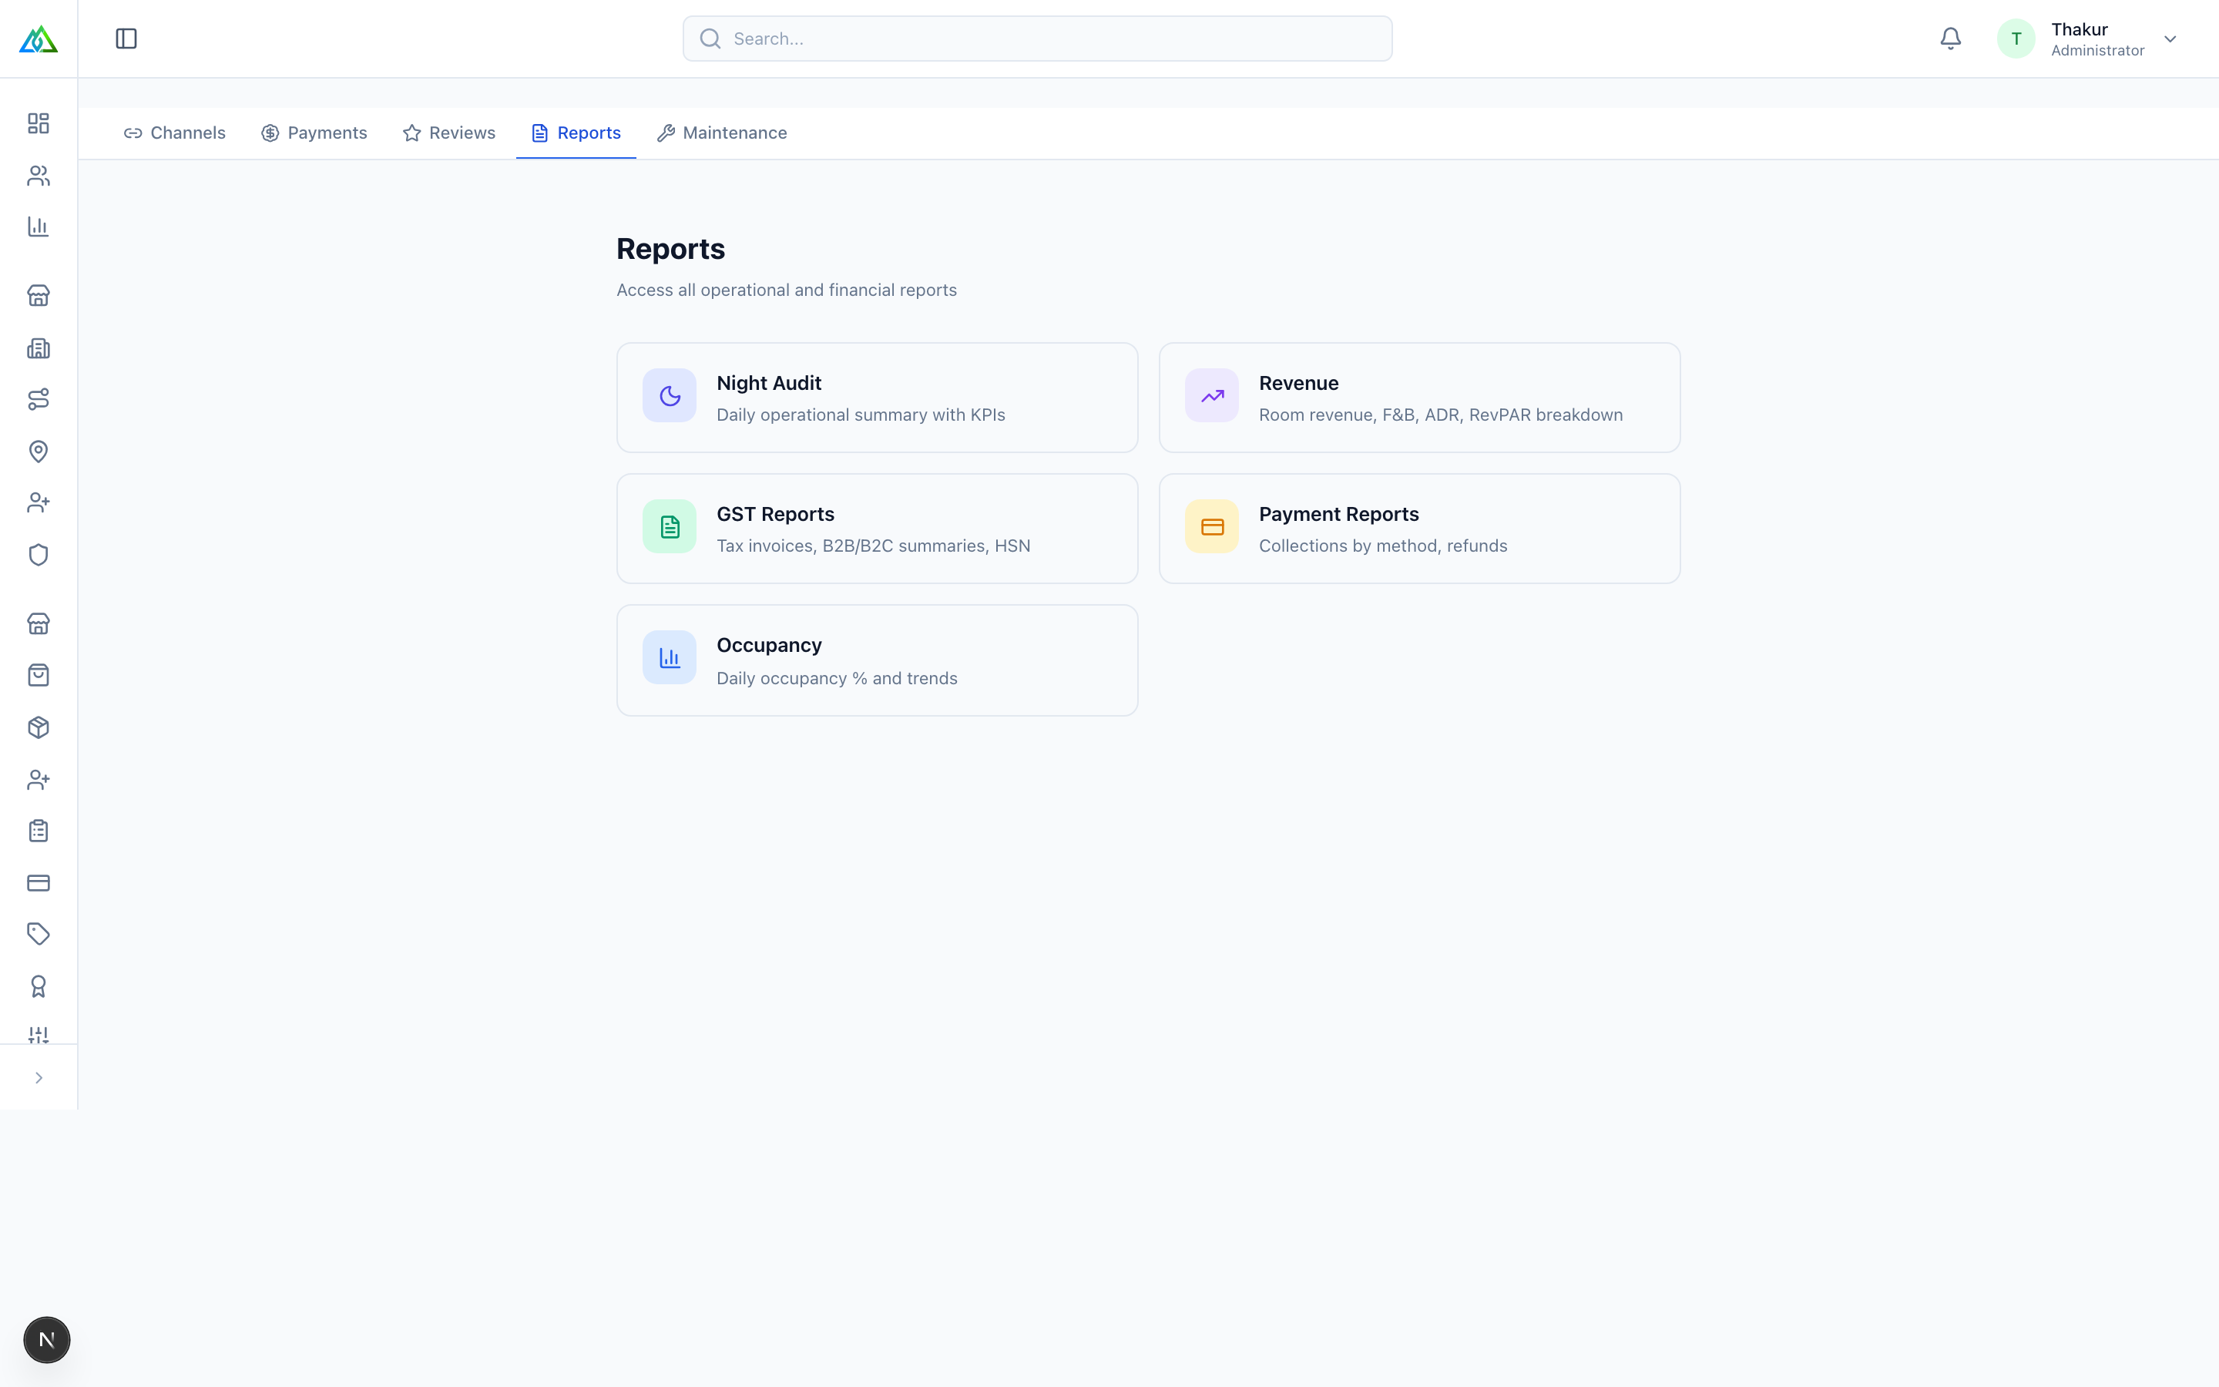Open the building icon in sidebar
The width and height of the screenshot is (2219, 1387).
(x=39, y=348)
